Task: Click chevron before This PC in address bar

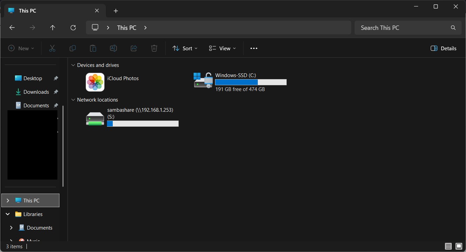Action: click(108, 28)
